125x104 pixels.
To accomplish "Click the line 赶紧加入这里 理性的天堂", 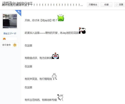I will 52,33.
